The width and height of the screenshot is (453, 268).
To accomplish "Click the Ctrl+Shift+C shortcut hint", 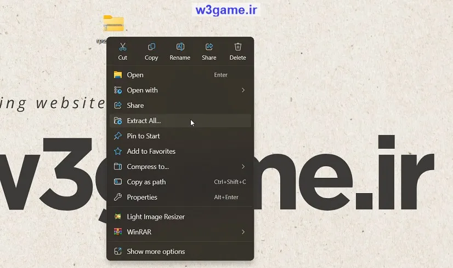I will (x=230, y=182).
